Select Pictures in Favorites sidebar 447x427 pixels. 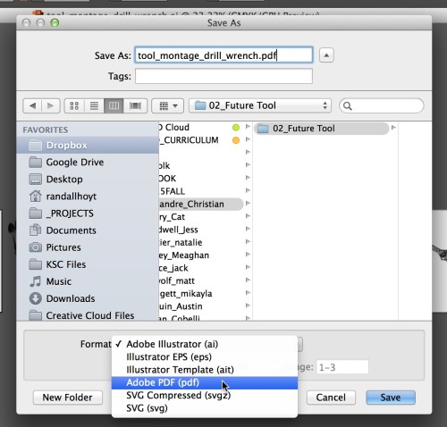click(x=88, y=247)
